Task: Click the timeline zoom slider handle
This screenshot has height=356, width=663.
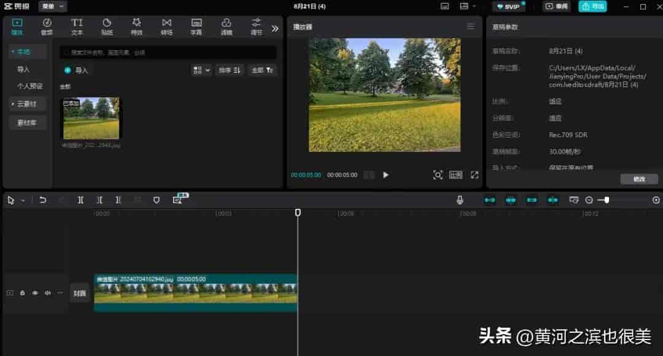Action: pyautogui.click(x=607, y=200)
